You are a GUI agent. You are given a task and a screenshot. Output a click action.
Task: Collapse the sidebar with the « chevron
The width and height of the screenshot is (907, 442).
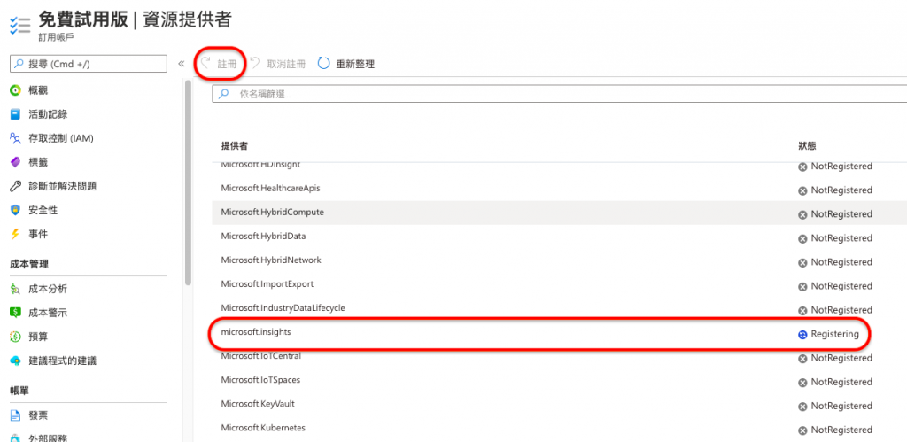point(181,64)
